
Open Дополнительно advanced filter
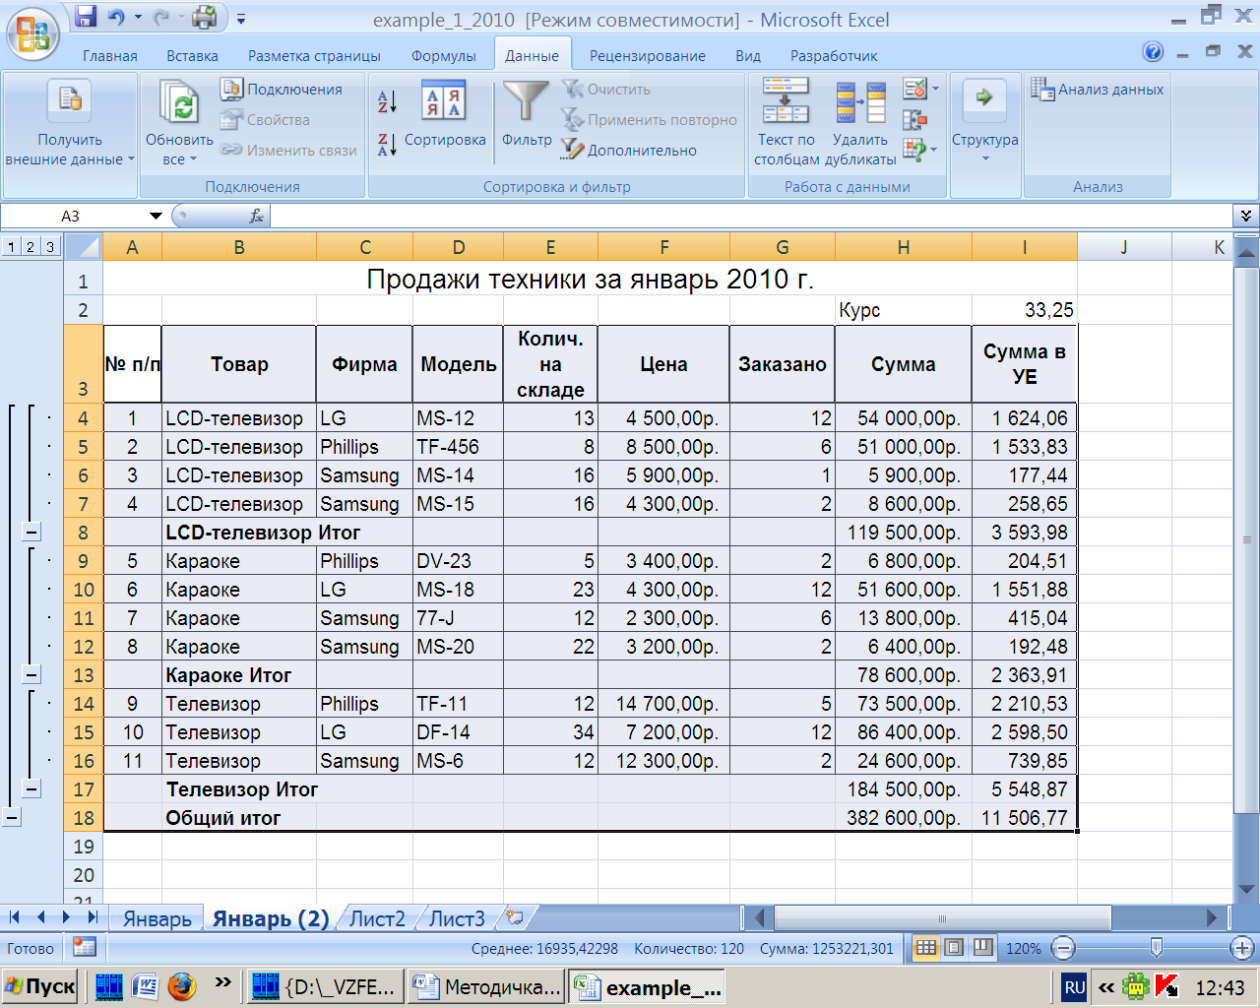click(x=629, y=150)
